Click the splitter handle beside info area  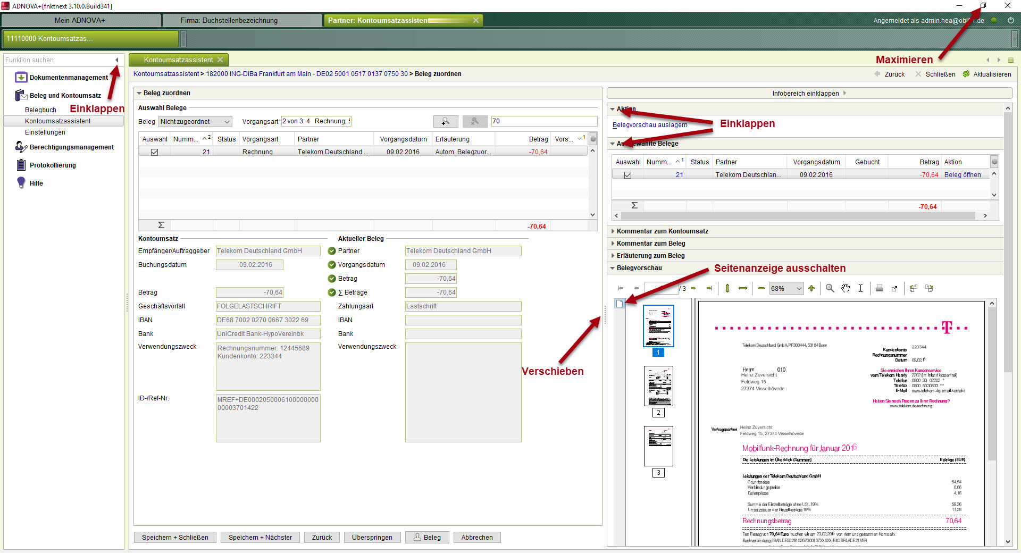[605, 315]
